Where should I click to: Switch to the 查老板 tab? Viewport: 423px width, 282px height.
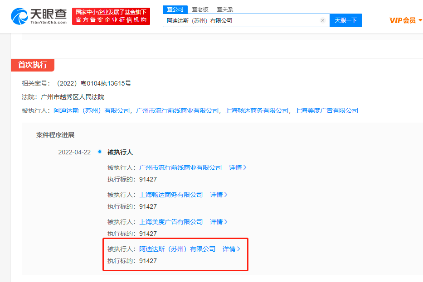tap(200, 10)
